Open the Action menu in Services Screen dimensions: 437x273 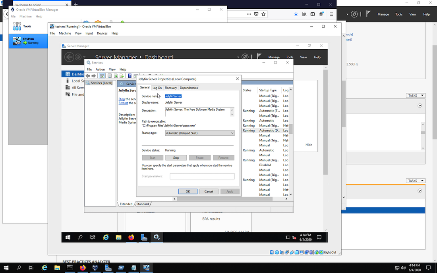point(100,69)
